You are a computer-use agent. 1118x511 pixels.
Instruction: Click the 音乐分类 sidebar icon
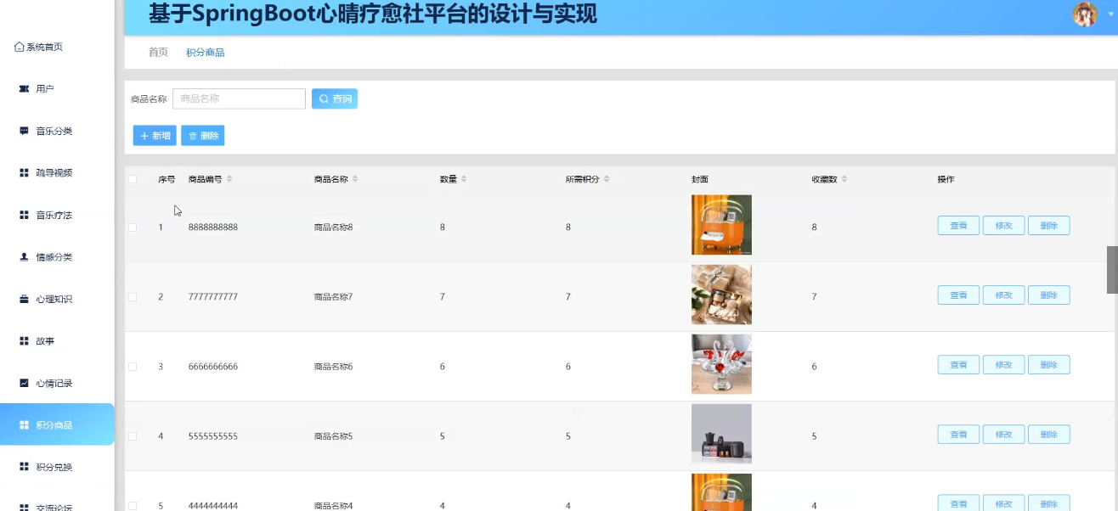[x=25, y=131]
